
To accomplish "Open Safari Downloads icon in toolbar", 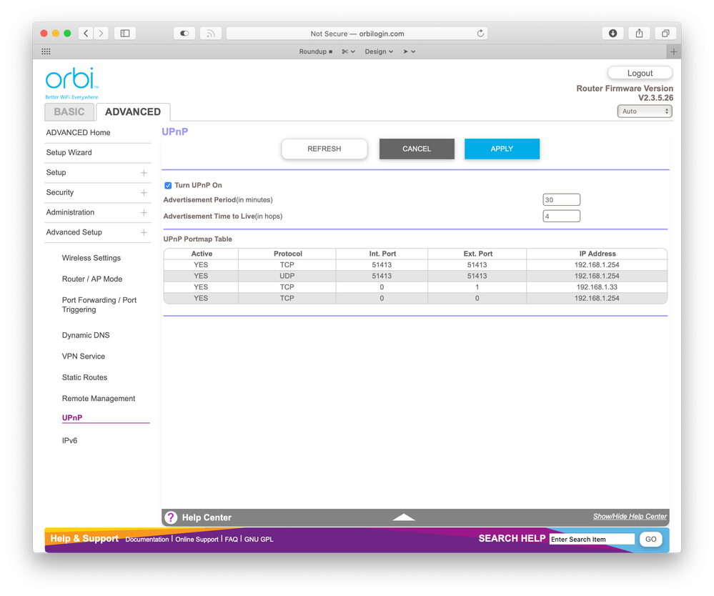I will [x=613, y=33].
